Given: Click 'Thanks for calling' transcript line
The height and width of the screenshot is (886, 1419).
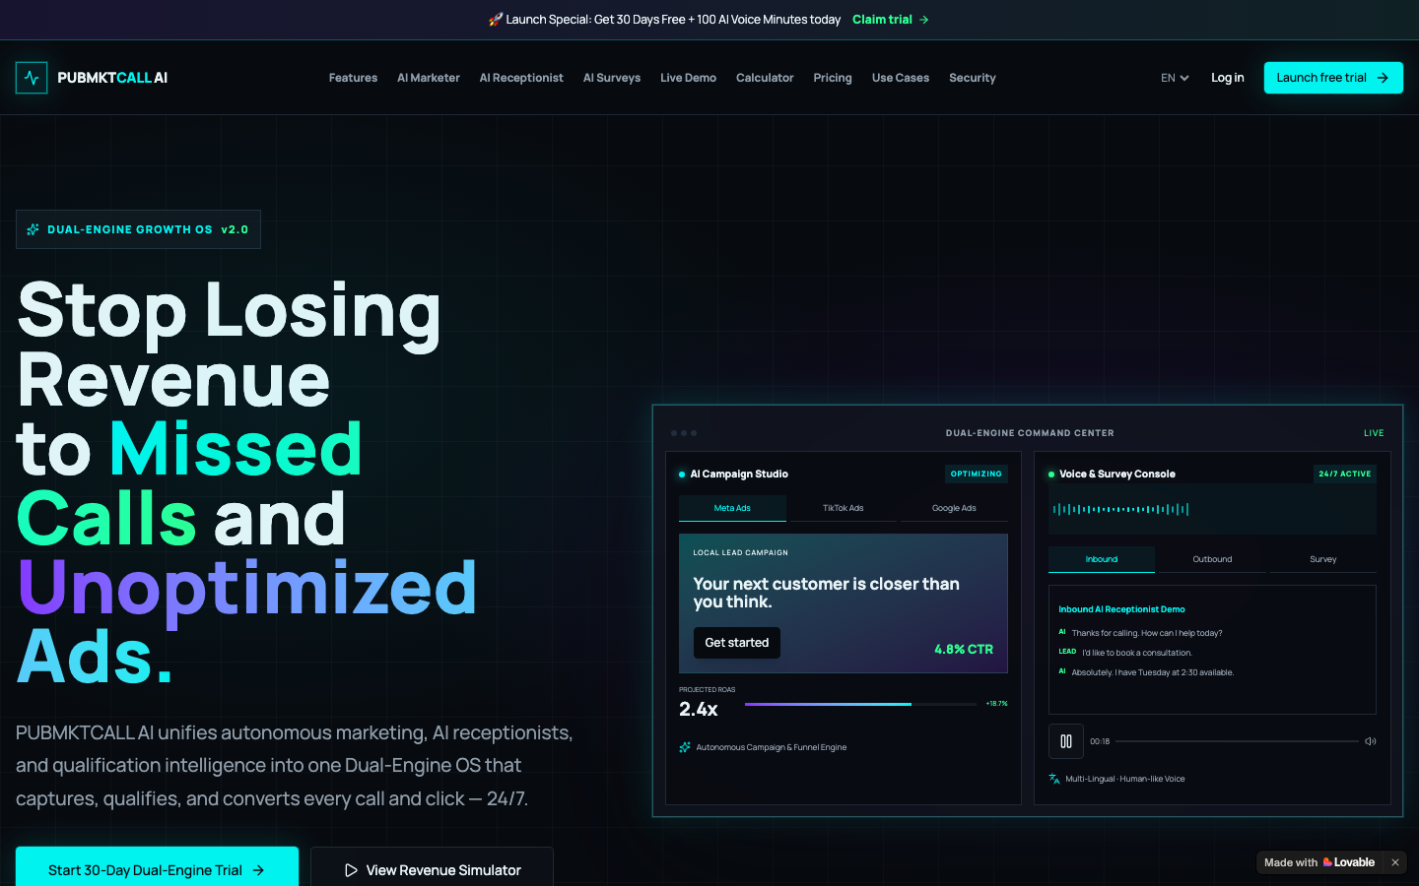Looking at the screenshot, I should (x=1147, y=633).
